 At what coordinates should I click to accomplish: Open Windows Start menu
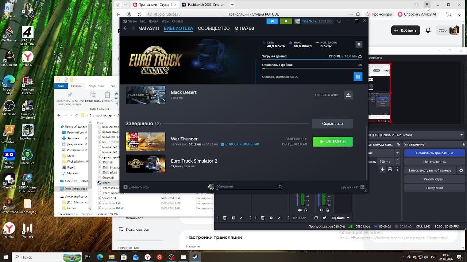[5, 257]
